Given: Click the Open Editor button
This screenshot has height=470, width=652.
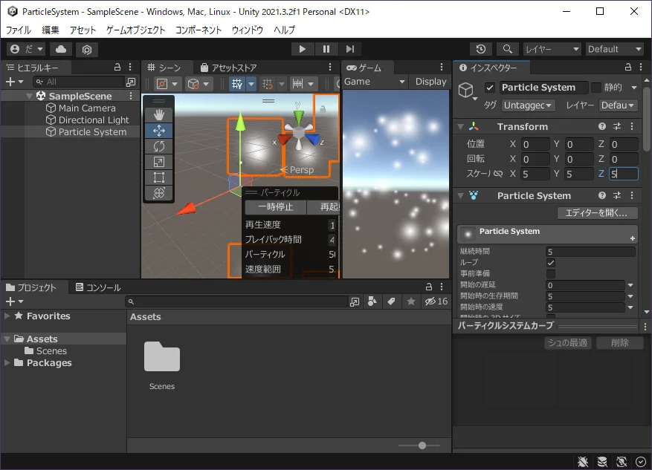Looking at the screenshot, I should click(597, 213).
